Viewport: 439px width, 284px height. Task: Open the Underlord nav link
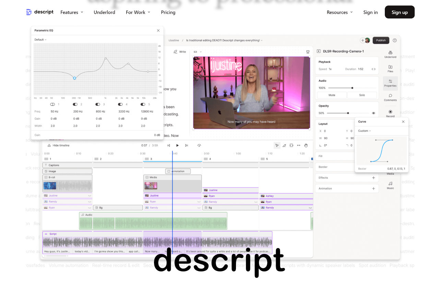click(x=104, y=12)
